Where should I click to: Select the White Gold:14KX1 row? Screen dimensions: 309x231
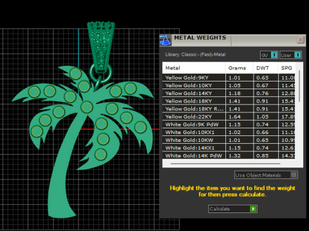point(229,148)
